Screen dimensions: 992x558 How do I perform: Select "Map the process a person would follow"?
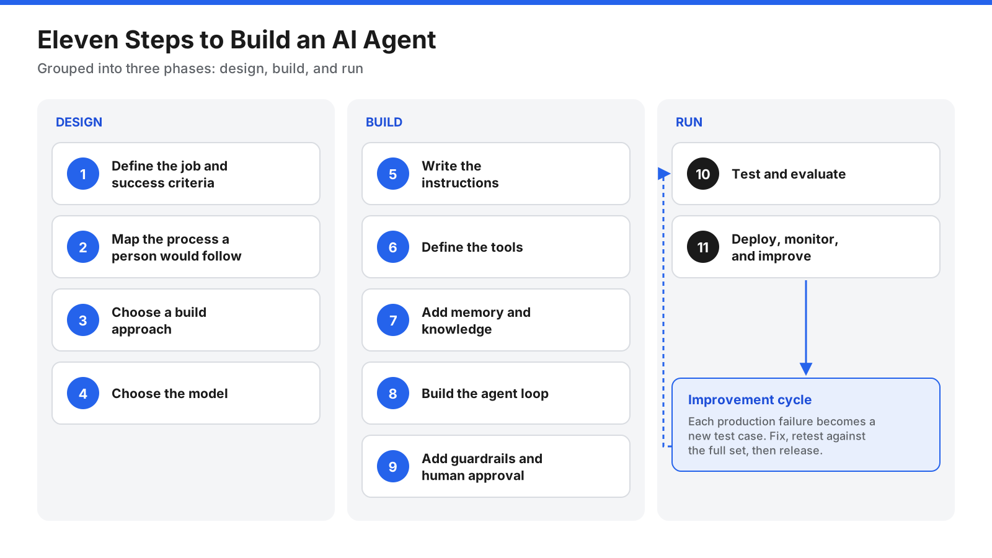click(177, 247)
